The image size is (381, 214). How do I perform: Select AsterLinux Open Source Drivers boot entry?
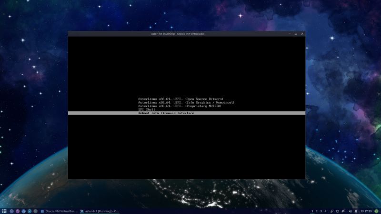[x=180, y=99]
